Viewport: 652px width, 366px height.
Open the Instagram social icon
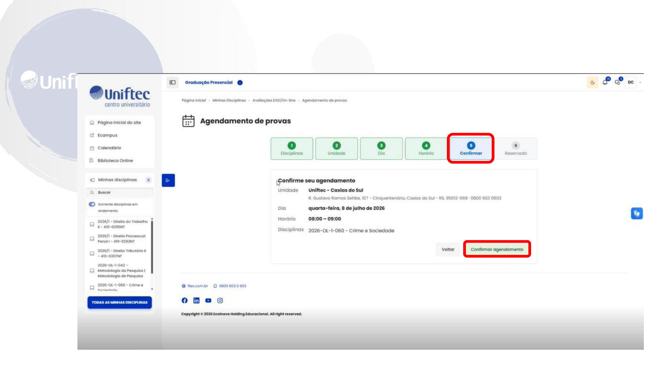pos(220,300)
